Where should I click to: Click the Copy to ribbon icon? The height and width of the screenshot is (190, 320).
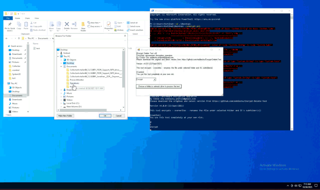coord(59,27)
